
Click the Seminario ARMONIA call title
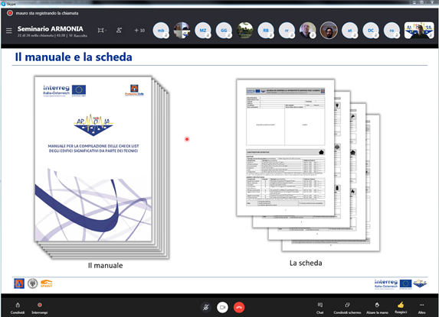[51, 29]
